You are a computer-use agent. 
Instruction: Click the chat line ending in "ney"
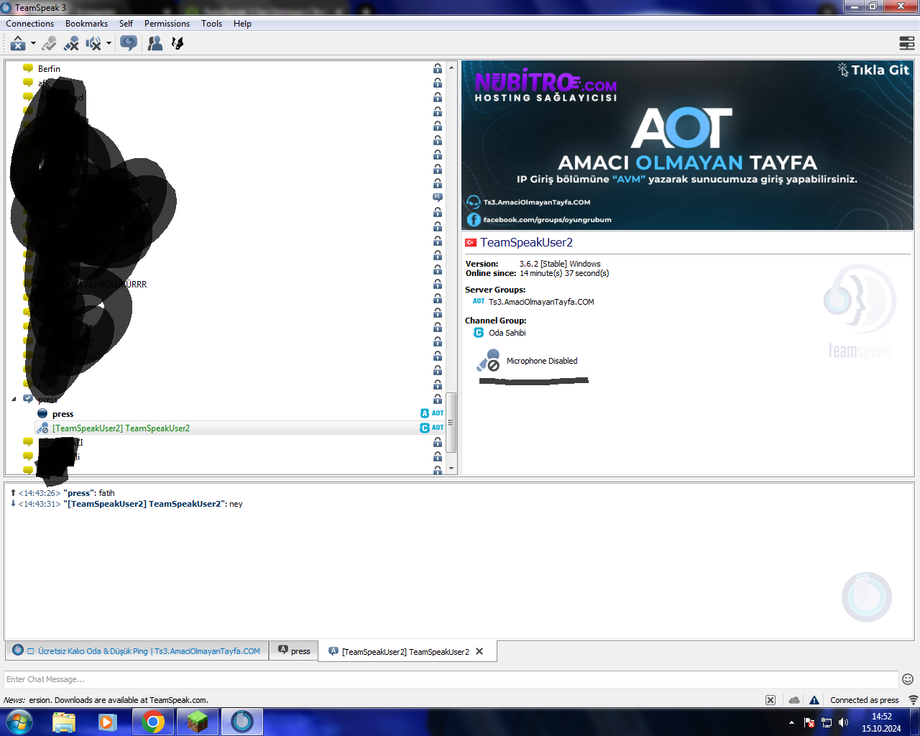click(x=126, y=504)
